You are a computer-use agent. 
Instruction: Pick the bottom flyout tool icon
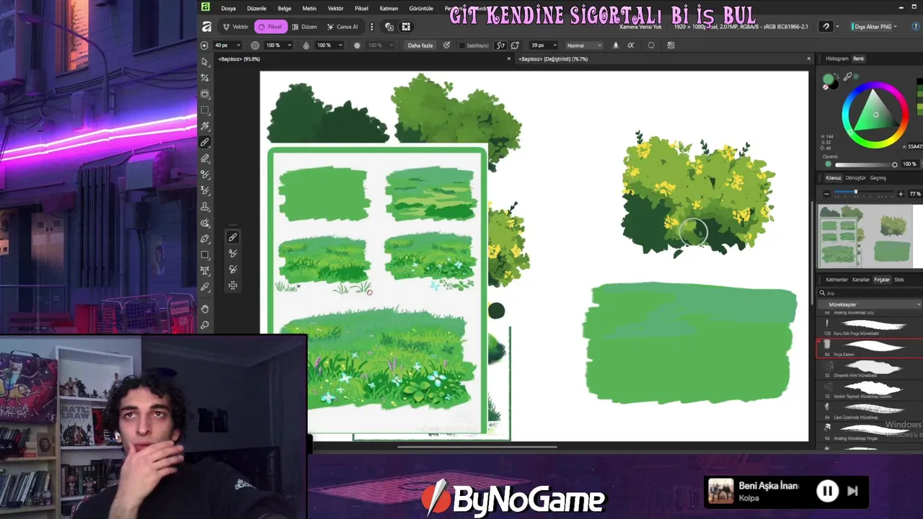pyautogui.click(x=232, y=285)
